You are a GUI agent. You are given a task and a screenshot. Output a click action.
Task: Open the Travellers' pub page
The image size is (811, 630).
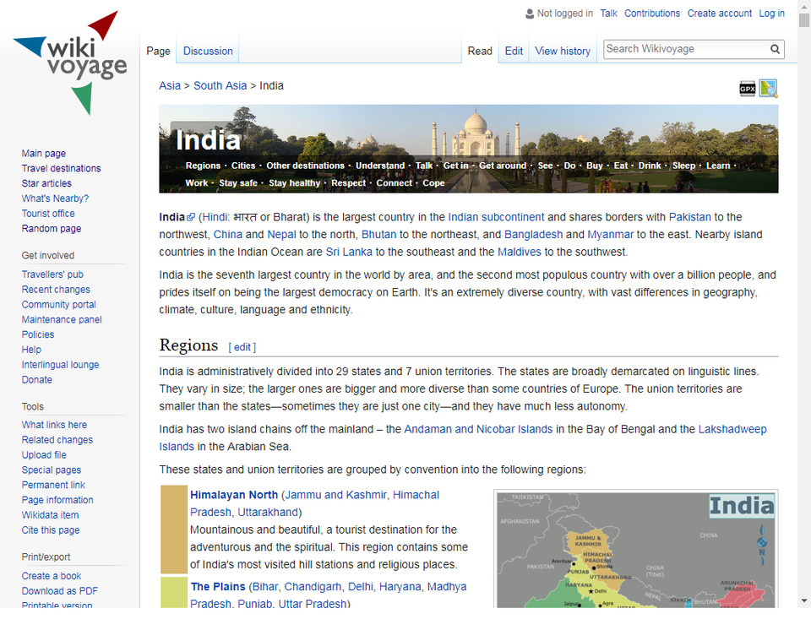(52, 274)
